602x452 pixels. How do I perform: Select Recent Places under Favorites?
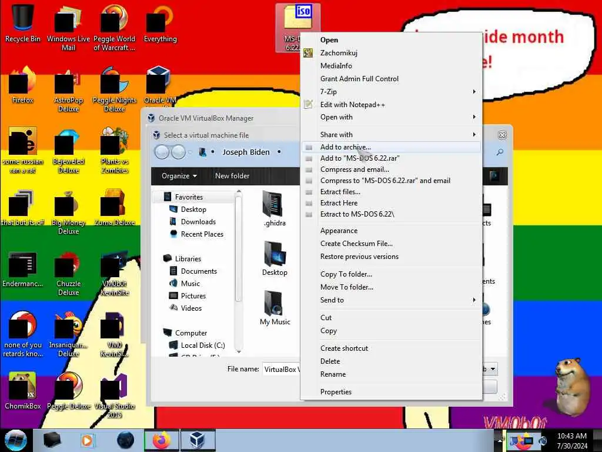(x=202, y=234)
